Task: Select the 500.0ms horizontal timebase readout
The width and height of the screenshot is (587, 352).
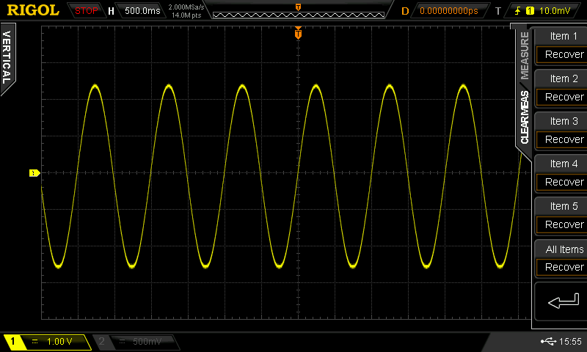Action: coord(137,11)
